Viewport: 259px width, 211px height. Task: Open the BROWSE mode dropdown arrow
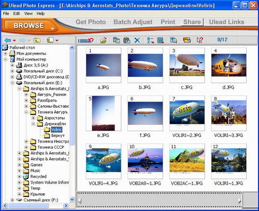(52, 29)
